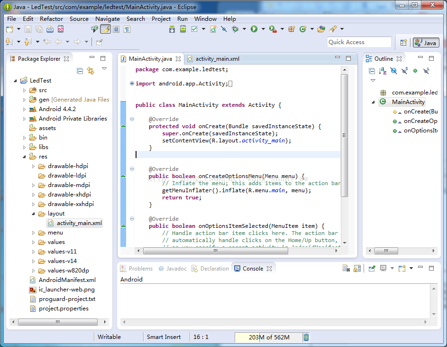Click the Clear Console icon
The height and width of the screenshot is (347, 447).
tap(346, 269)
